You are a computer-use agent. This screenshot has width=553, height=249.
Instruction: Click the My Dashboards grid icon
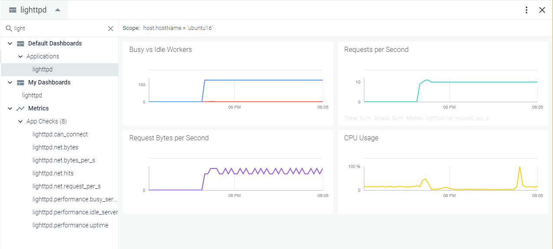pos(20,83)
